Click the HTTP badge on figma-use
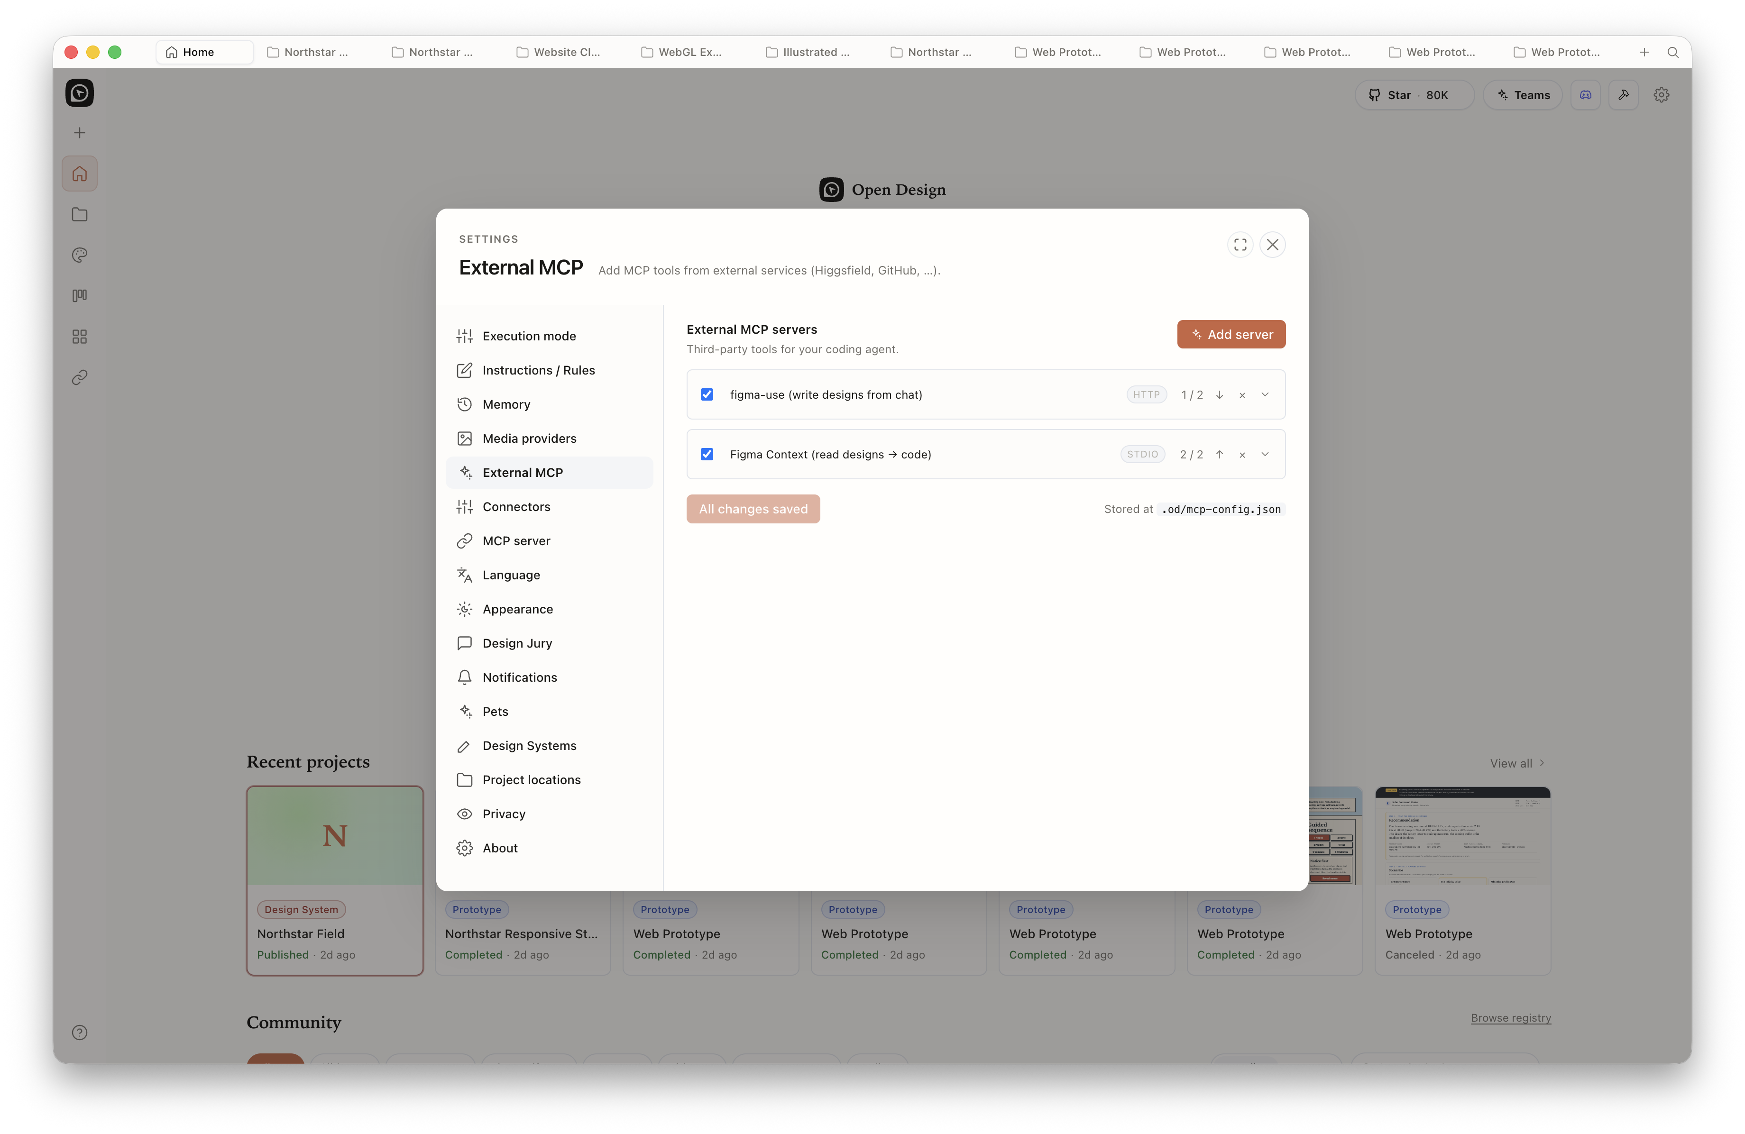Image resolution: width=1745 pixels, height=1134 pixels. pos(1146,394)
